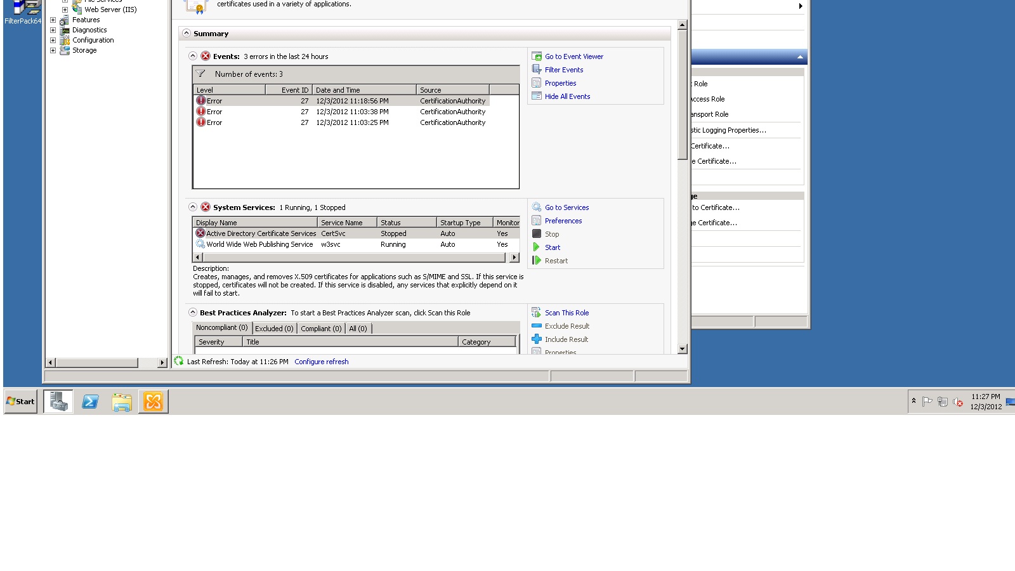
Task: Select the Configuration node in the tree
Action: click(x=93, y=40)
